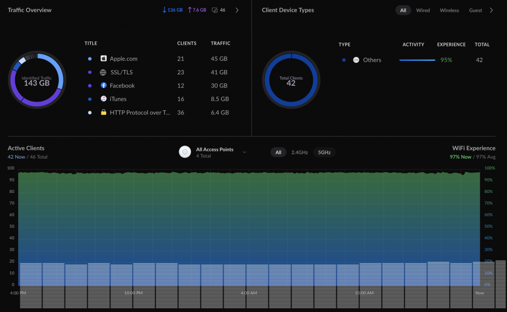The width and height of the screenshot is (507, 312).
Task: Click the access point device icon
Action: [x=185, y=152]
